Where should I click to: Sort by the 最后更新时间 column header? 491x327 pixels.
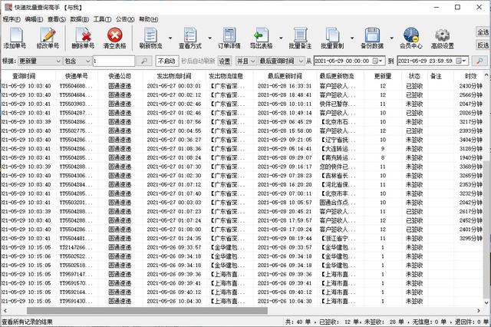[x=285, y=76]
